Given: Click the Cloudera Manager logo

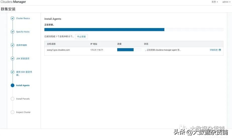Looking at the screenshot, I should 13,2.
